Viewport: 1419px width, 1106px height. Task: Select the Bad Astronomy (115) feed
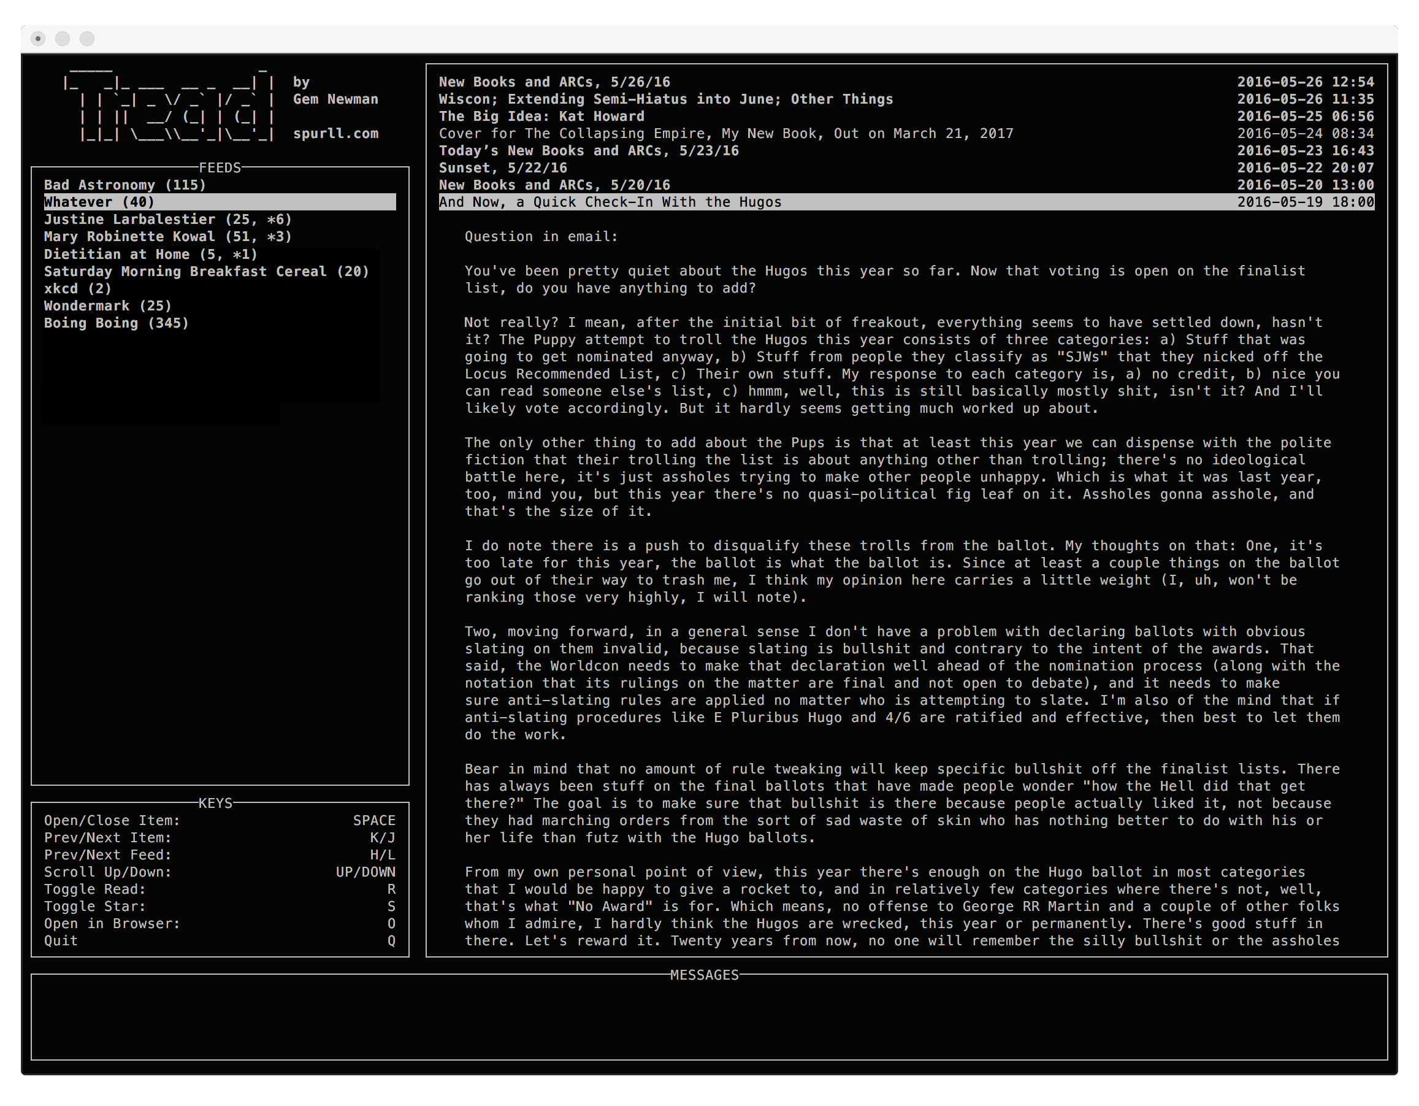[220, 185]
